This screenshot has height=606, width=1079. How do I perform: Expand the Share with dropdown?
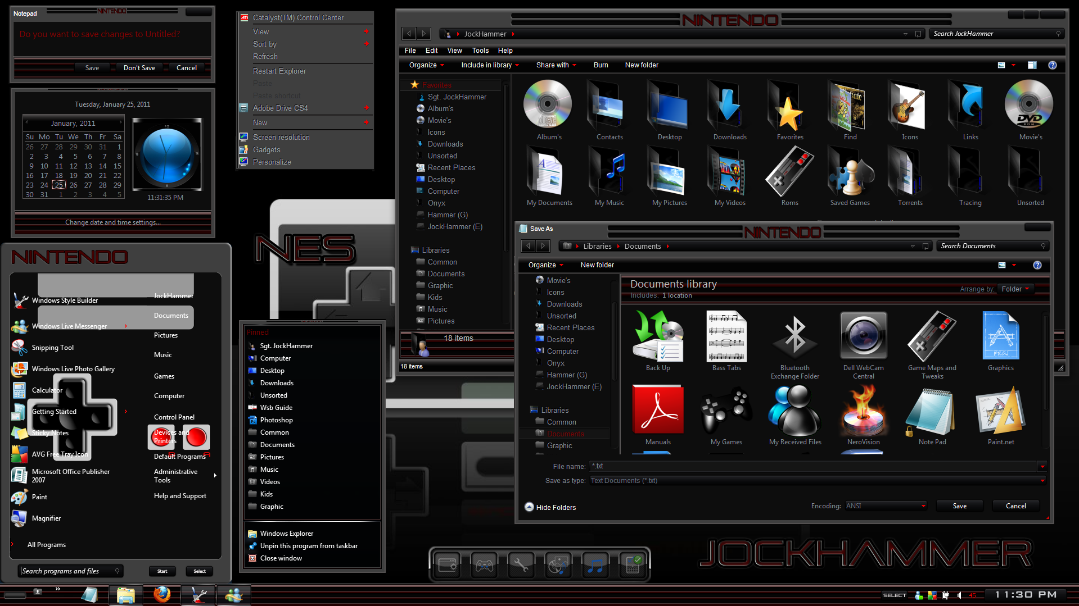click(556, 65)
